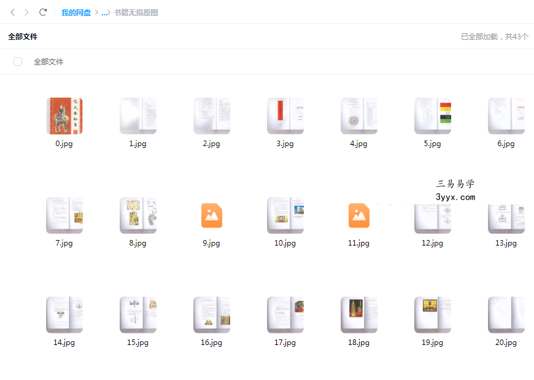Click the file name 3.jpg

pyautogui.click(x=285, y=144)
